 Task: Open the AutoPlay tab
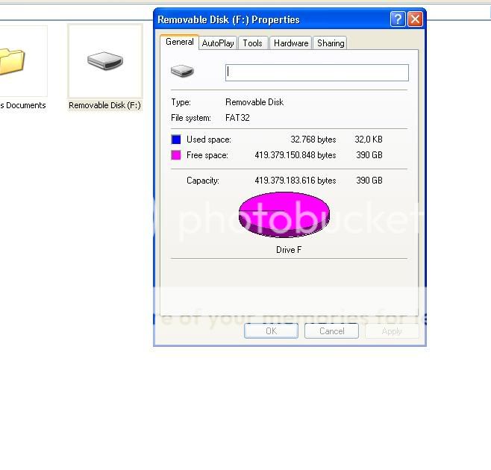(218, 43)
